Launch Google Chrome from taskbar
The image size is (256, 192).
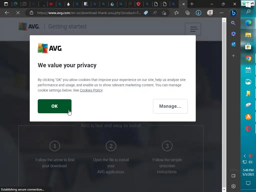click(x=248, y=58)
